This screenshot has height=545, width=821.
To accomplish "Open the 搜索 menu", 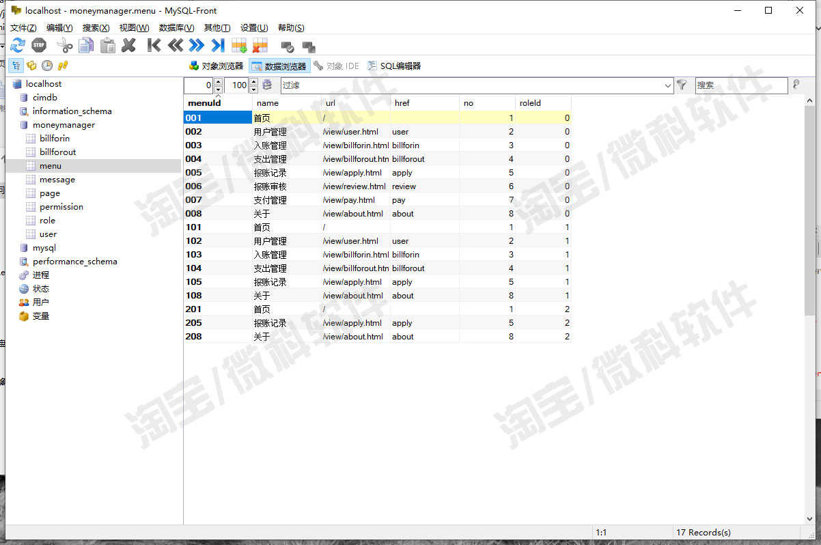I will point(96,27).
